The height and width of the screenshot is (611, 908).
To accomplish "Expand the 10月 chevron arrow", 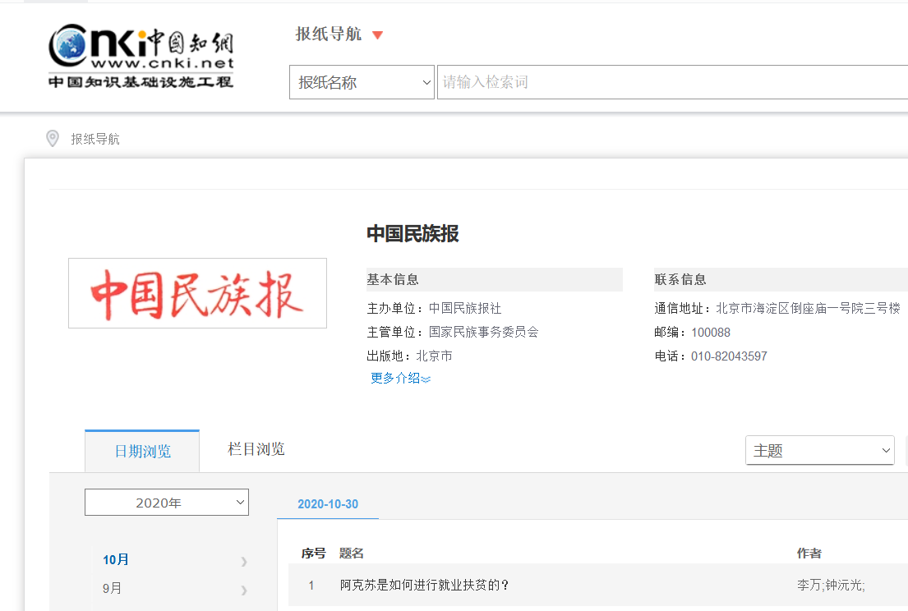I will (244, 561).
